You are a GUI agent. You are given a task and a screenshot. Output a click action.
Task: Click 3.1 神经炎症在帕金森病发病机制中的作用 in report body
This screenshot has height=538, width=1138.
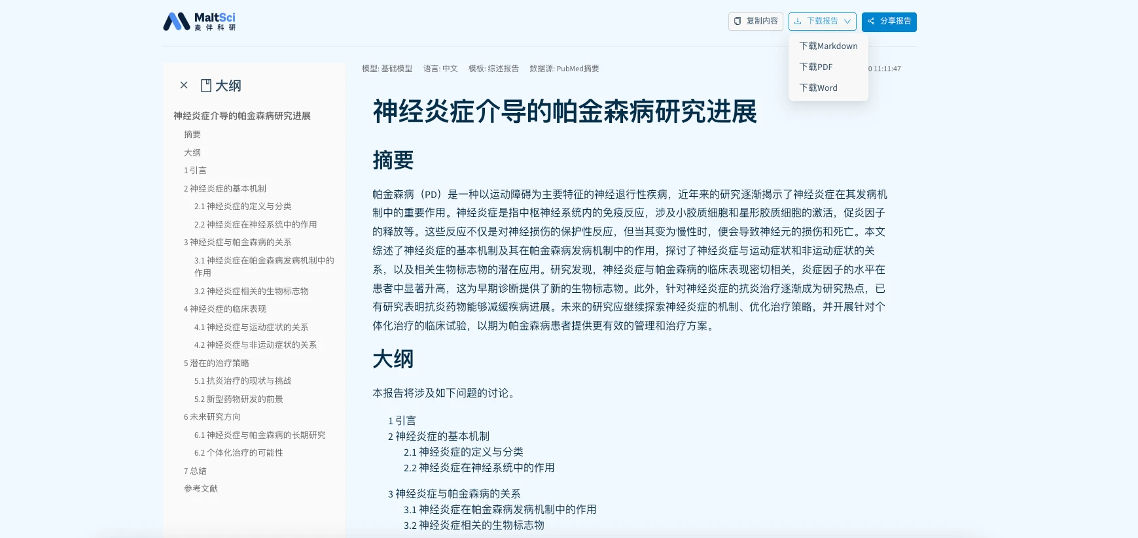[x=500, y=509]
